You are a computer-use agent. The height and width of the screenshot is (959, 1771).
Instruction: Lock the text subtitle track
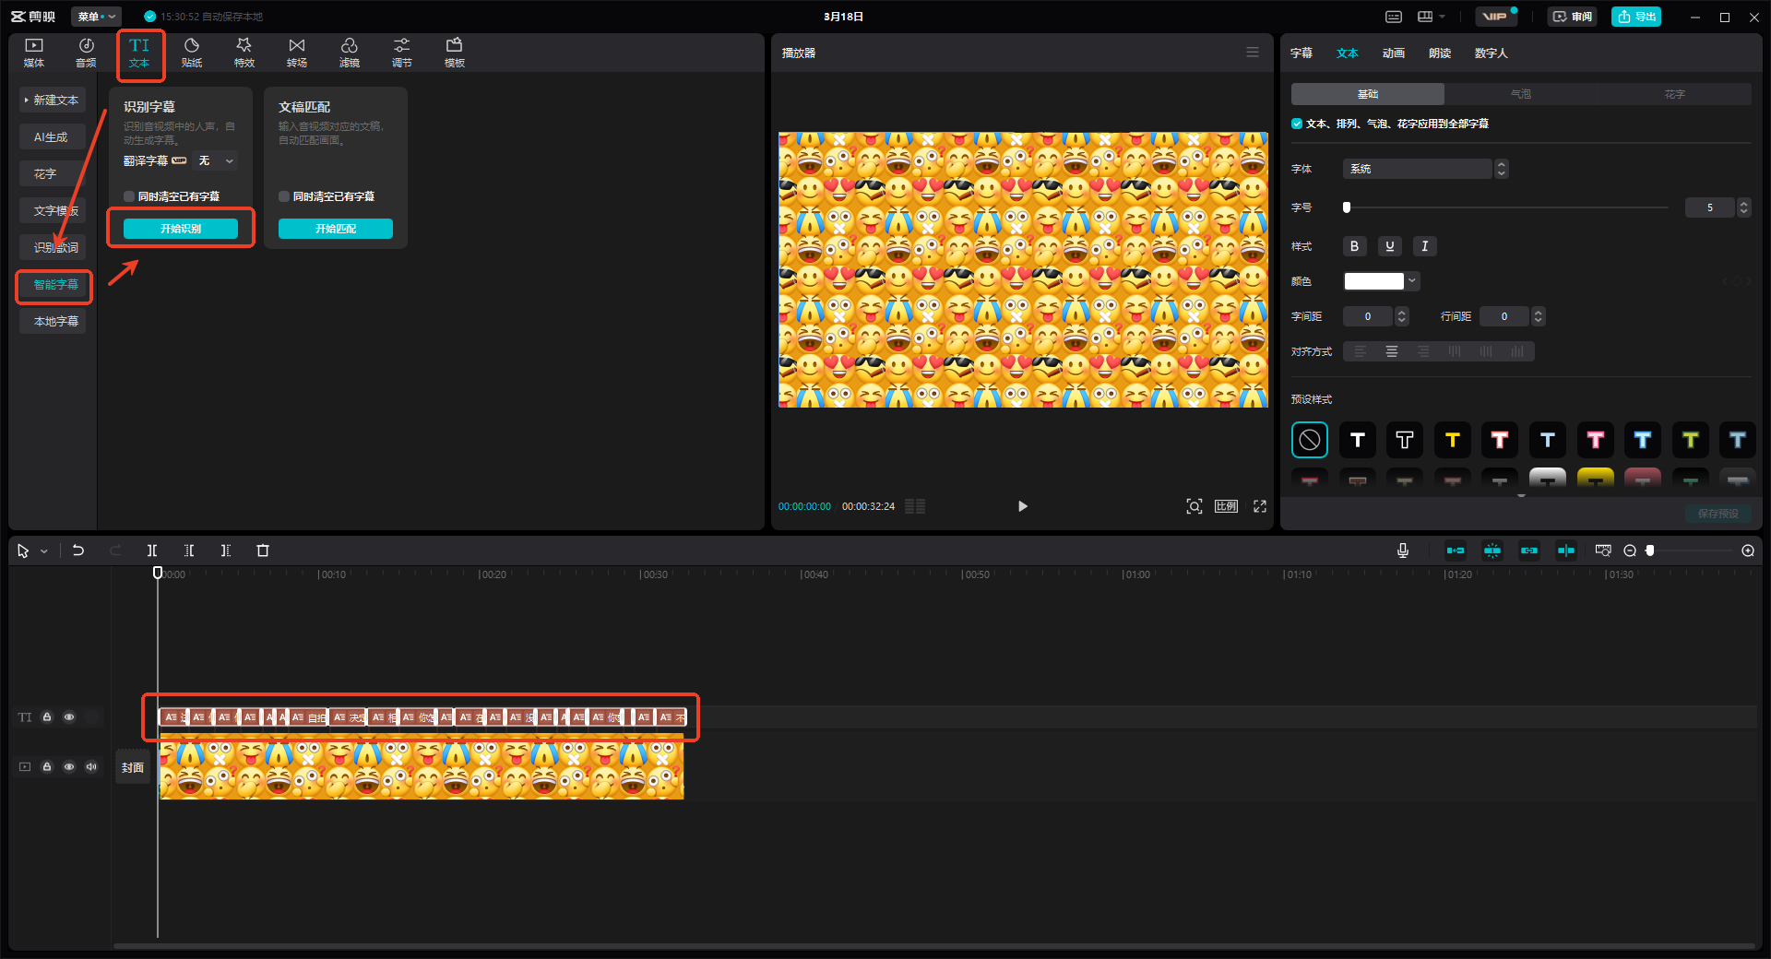point(47,717)
